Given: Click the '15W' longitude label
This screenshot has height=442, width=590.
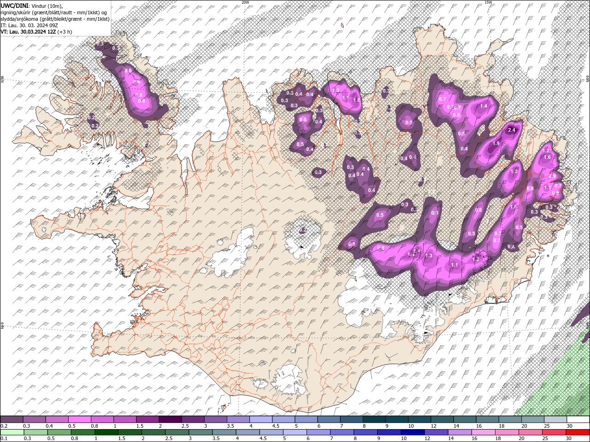Looking at the screenshot, I should 489,2.
